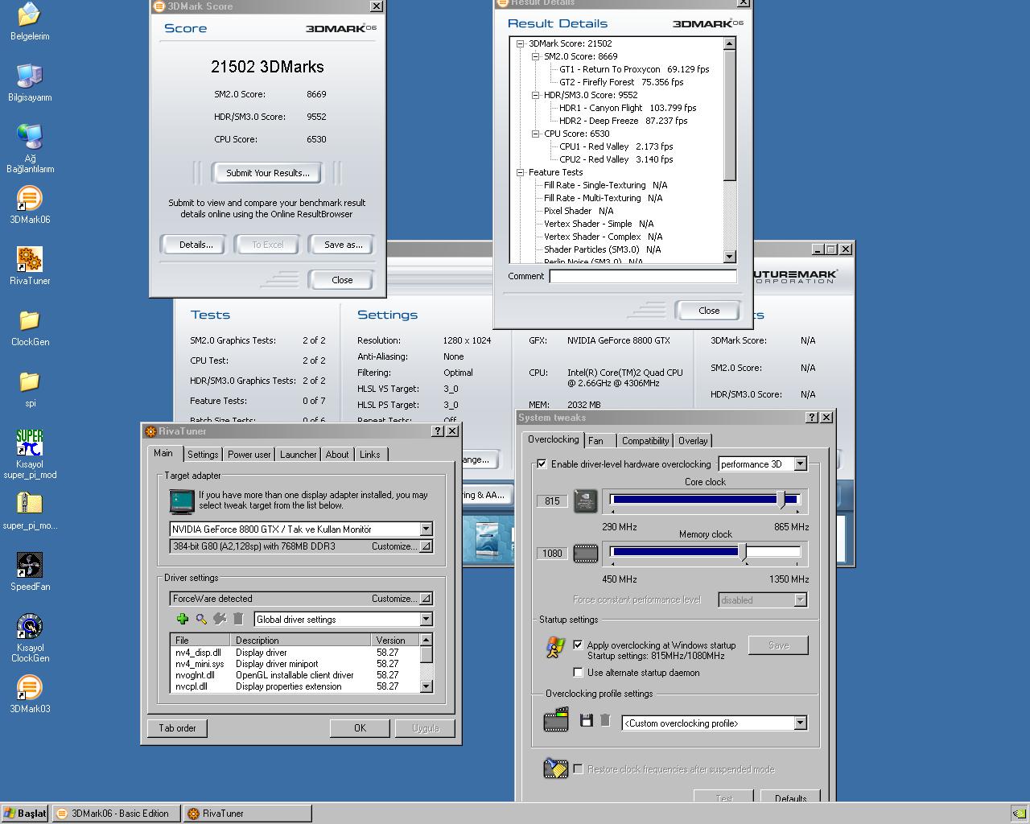Click the Core clock slider handle
This screenshot has height=824, width=1030.
[x=781, y=500]
